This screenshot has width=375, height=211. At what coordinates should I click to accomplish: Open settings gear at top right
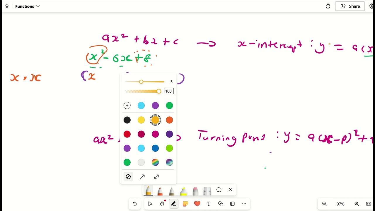coord(371,6)
